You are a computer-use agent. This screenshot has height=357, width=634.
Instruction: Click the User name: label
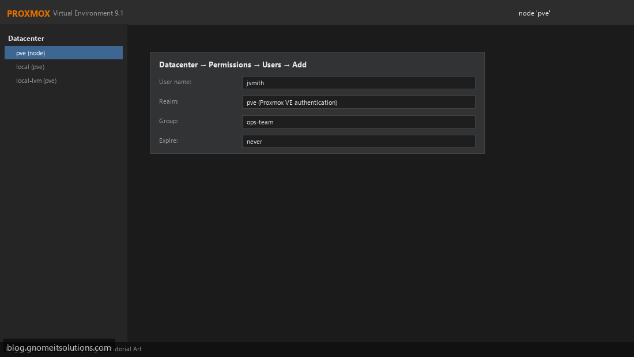click(175, 82)
